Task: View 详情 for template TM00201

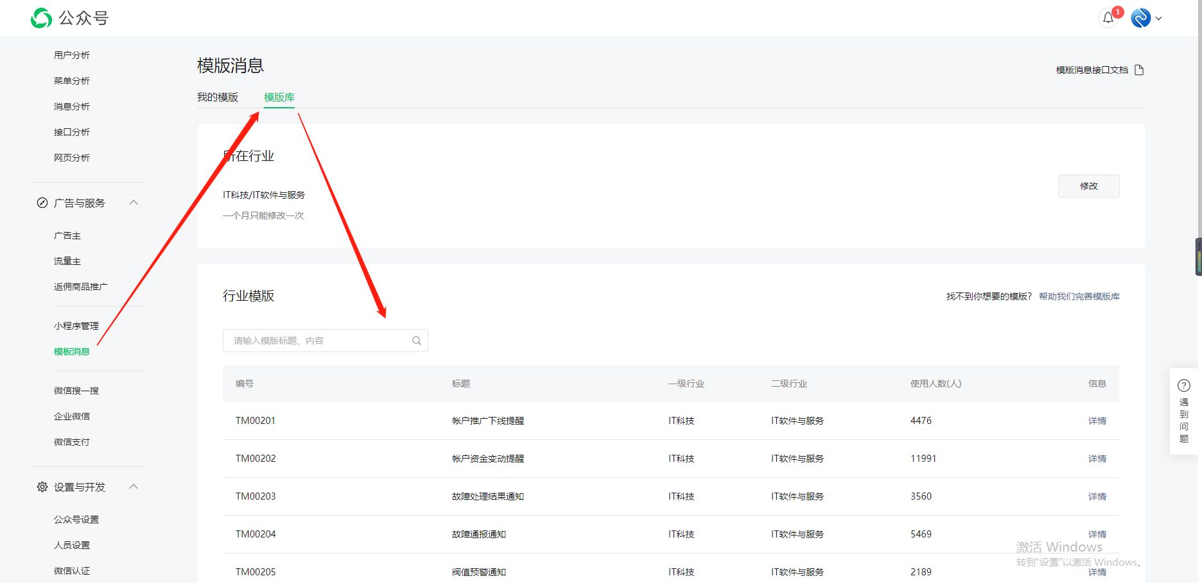Action: (x=1097, y=421)
